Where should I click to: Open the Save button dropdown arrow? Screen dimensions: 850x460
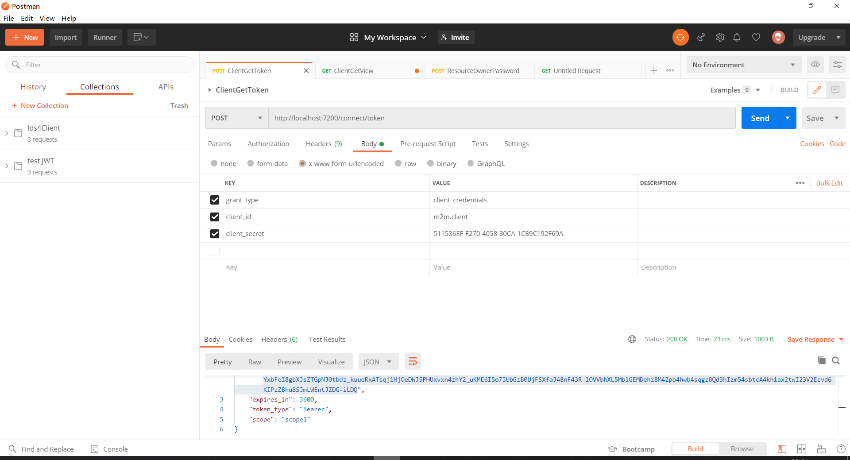[x=837, y=118]
